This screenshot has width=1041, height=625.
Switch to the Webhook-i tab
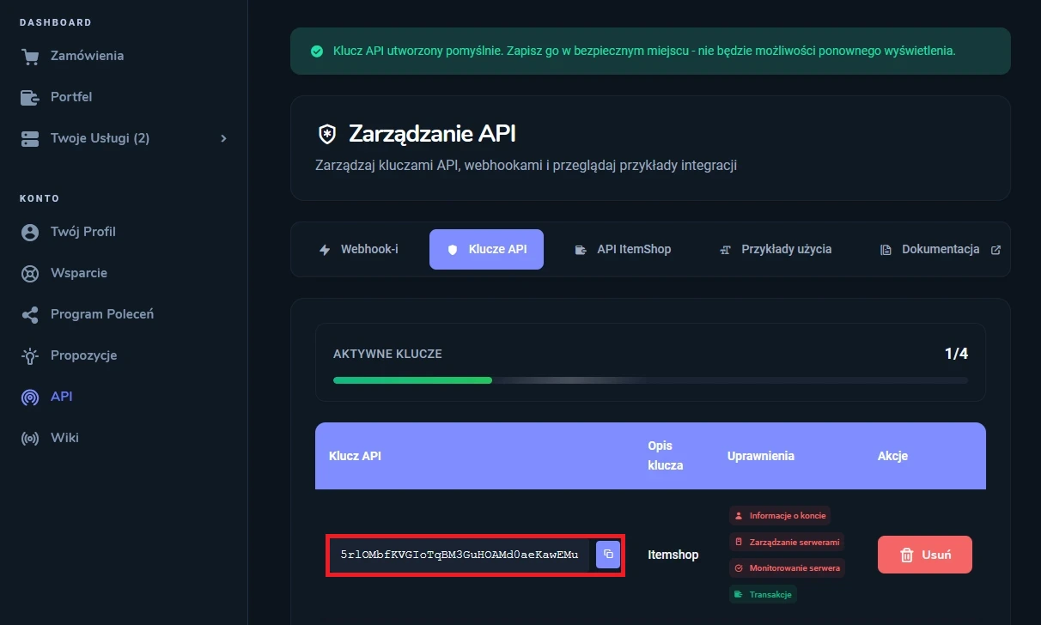click(x=359, y=250)
